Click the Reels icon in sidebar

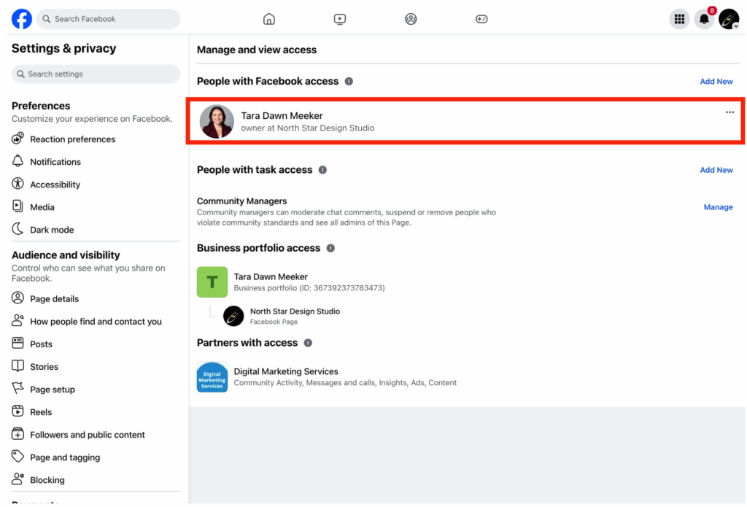[18, 411]
